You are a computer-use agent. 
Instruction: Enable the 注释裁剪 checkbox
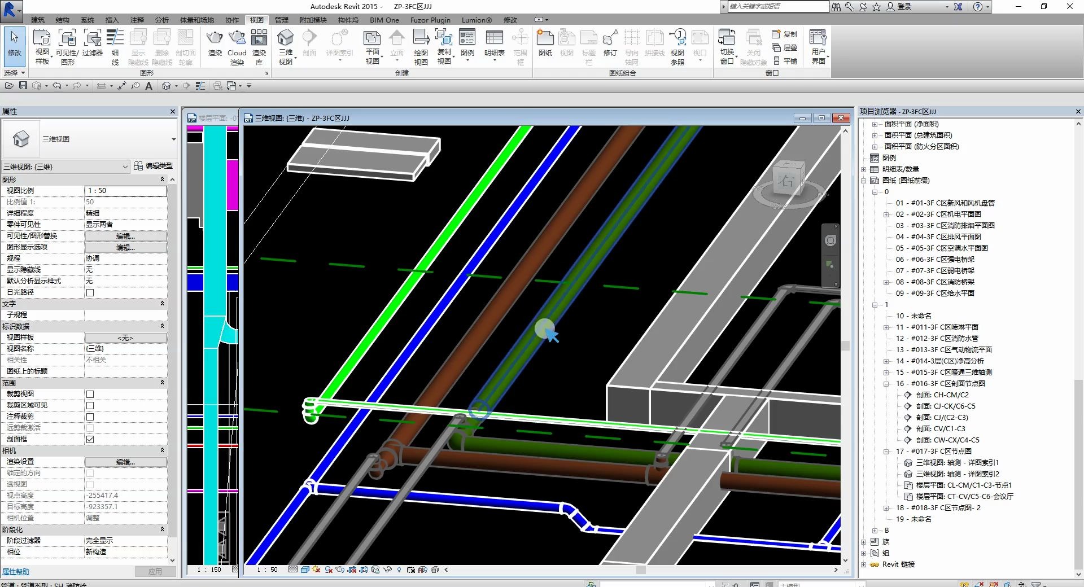tap(89, 417)
